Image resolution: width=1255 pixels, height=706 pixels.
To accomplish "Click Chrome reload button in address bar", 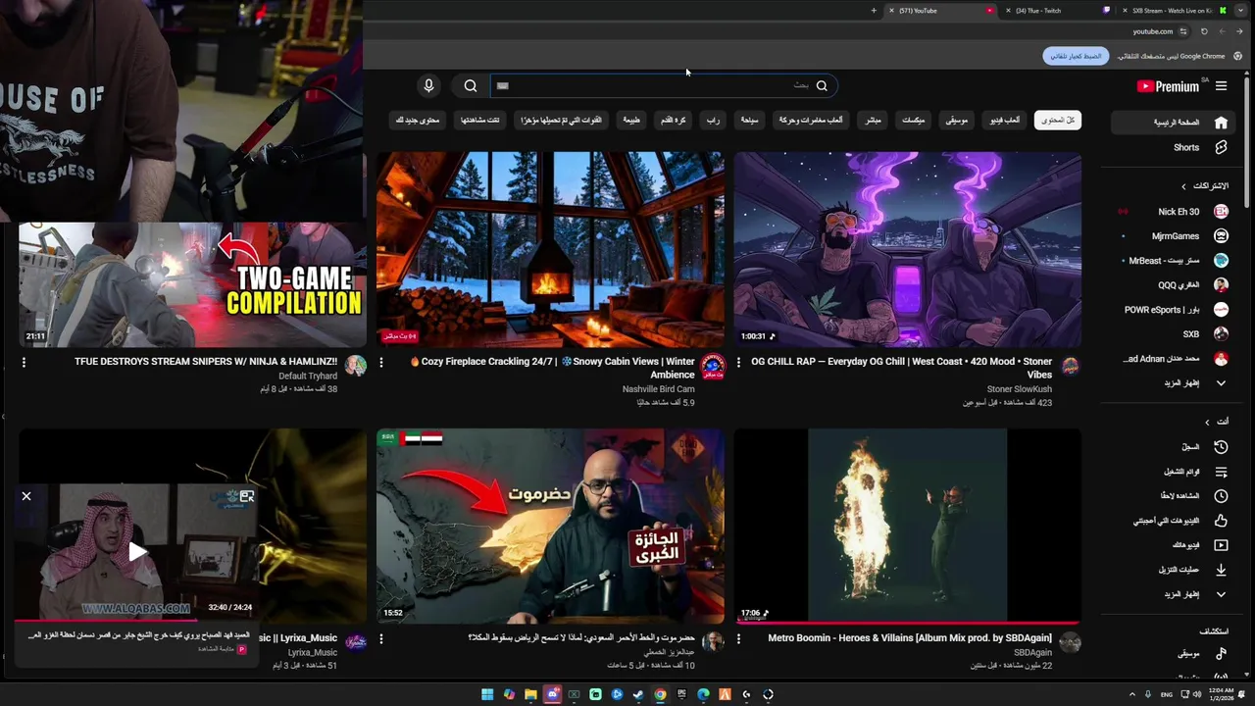I will pyautogui.click(x=1204, y=31).
